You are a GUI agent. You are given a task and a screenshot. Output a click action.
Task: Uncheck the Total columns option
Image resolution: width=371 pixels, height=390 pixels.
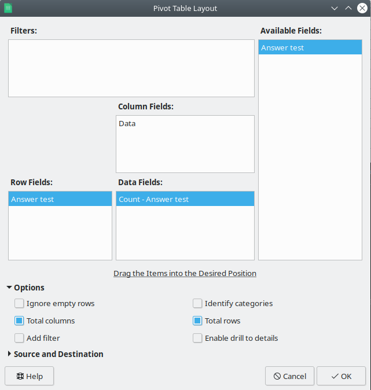pos(20,321)
